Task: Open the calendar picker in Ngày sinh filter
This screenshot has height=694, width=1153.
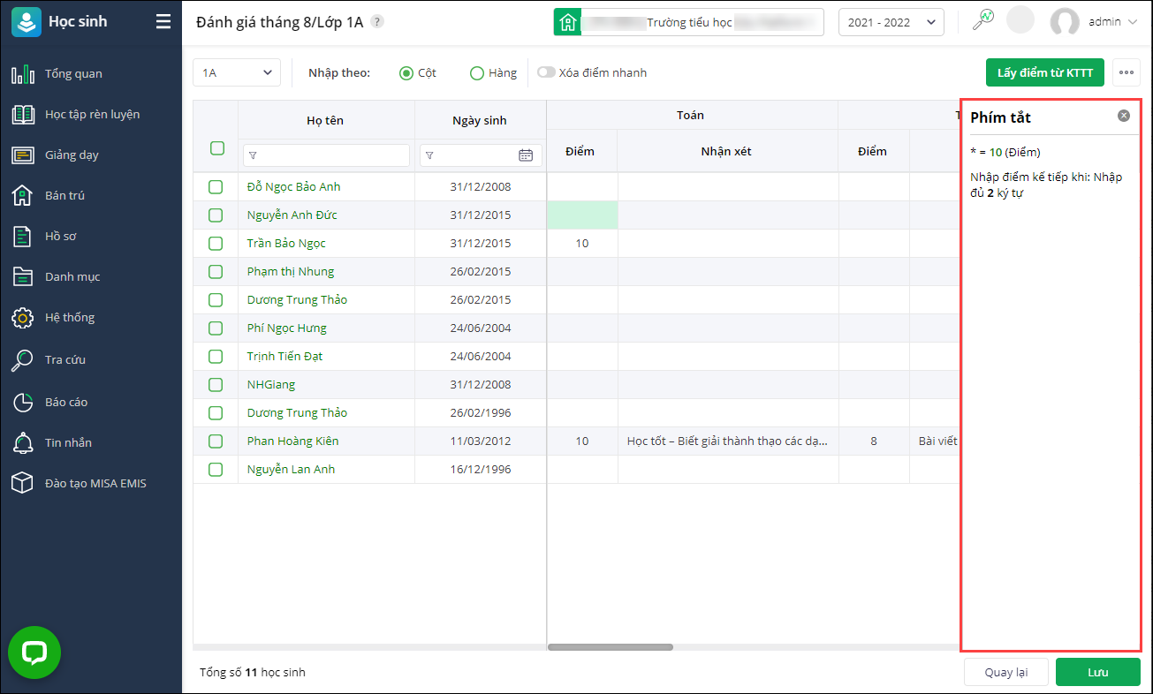Action: pos(526,155)
